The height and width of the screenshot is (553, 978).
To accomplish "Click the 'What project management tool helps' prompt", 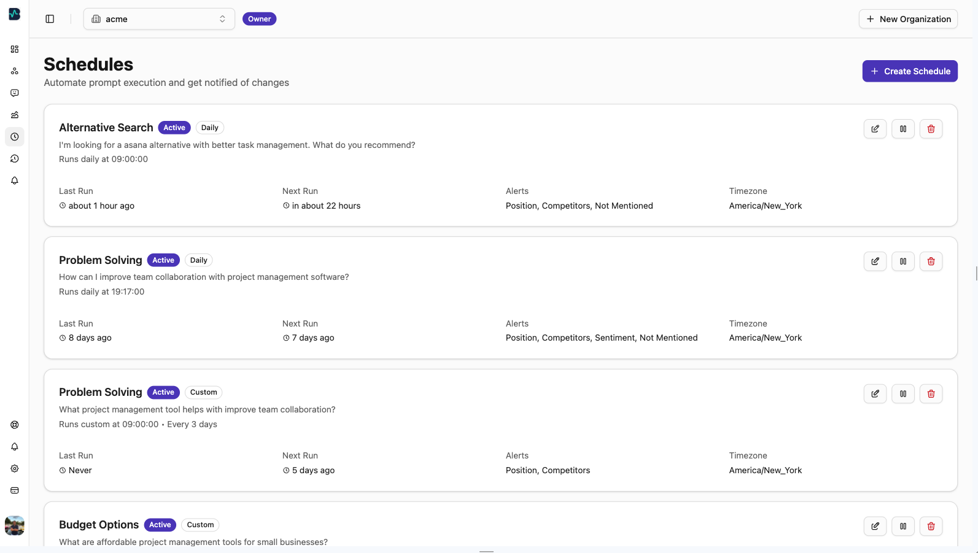I will [197, 409].
